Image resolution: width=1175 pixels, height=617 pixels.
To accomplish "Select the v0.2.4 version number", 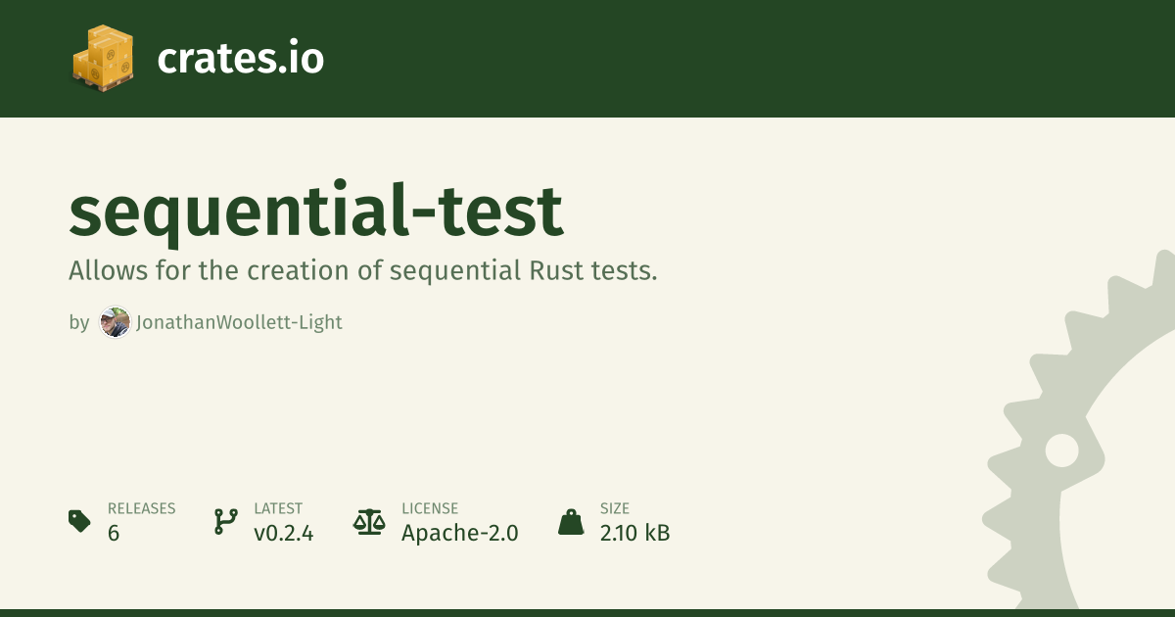I will pyautogui.click(x=283, y=533).
